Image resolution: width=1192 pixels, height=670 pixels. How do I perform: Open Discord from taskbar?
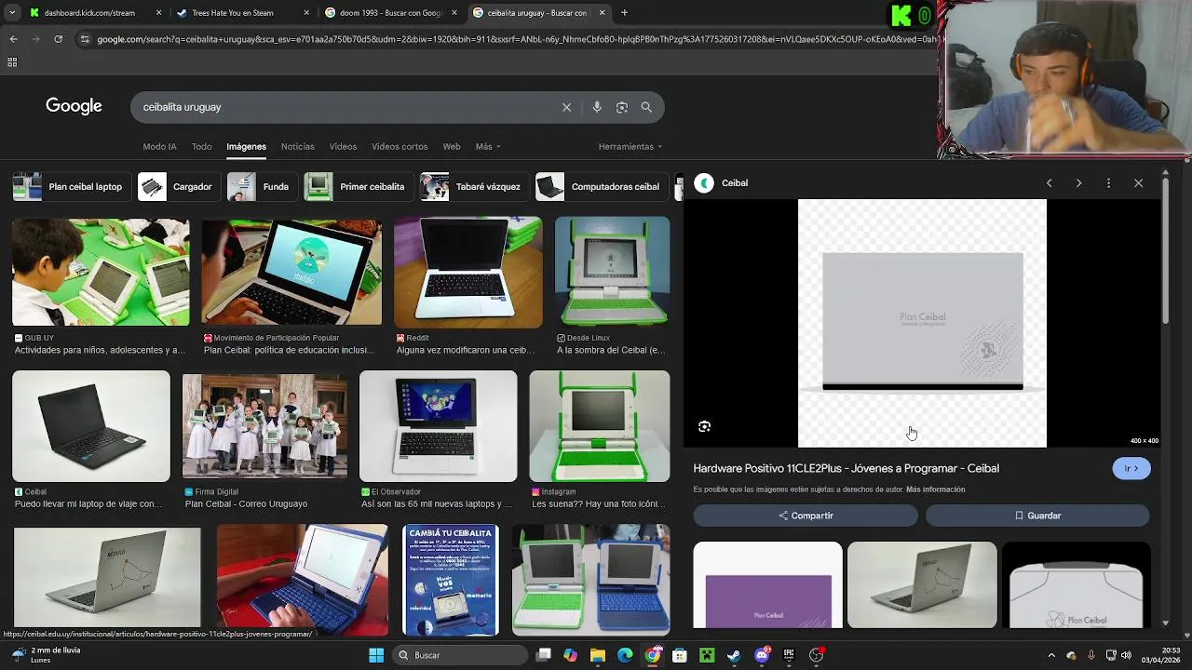(762, 655)
